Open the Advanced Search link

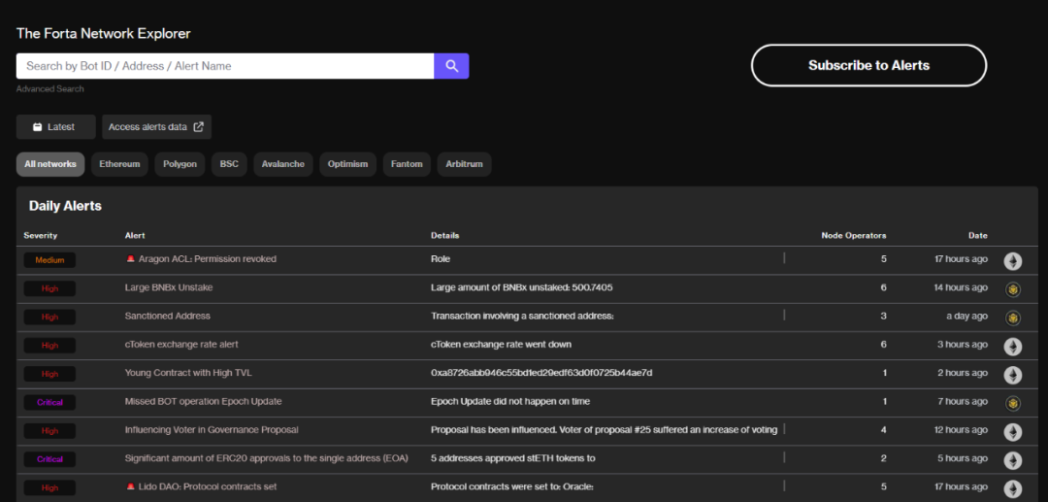point(50,89)
